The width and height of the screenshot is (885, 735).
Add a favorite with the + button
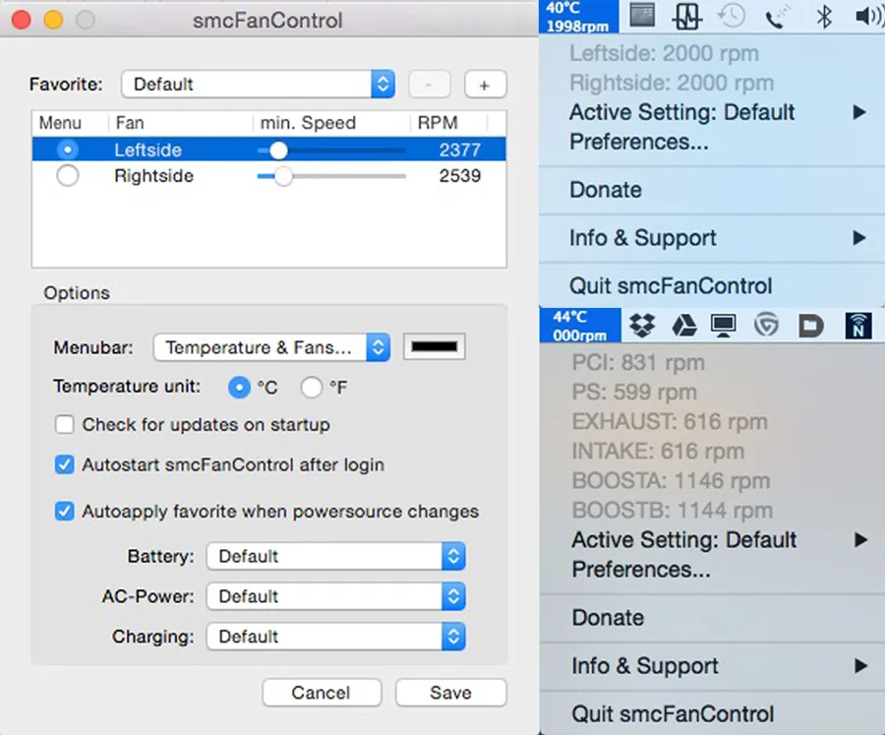tap(486, 85)
